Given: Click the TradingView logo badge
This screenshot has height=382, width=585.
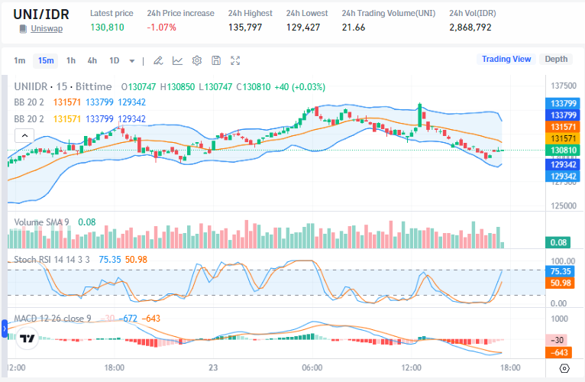Looking at the screenshot, I should point(27,338).
